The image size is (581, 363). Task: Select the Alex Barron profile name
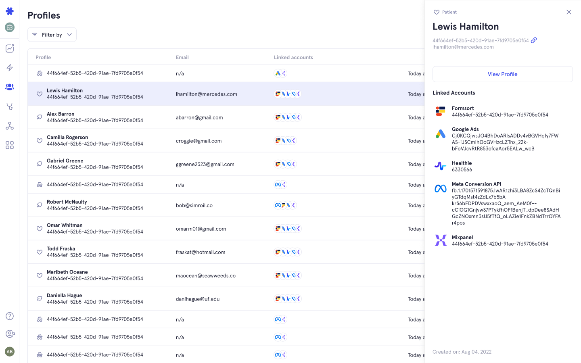(x=61, y=114)
